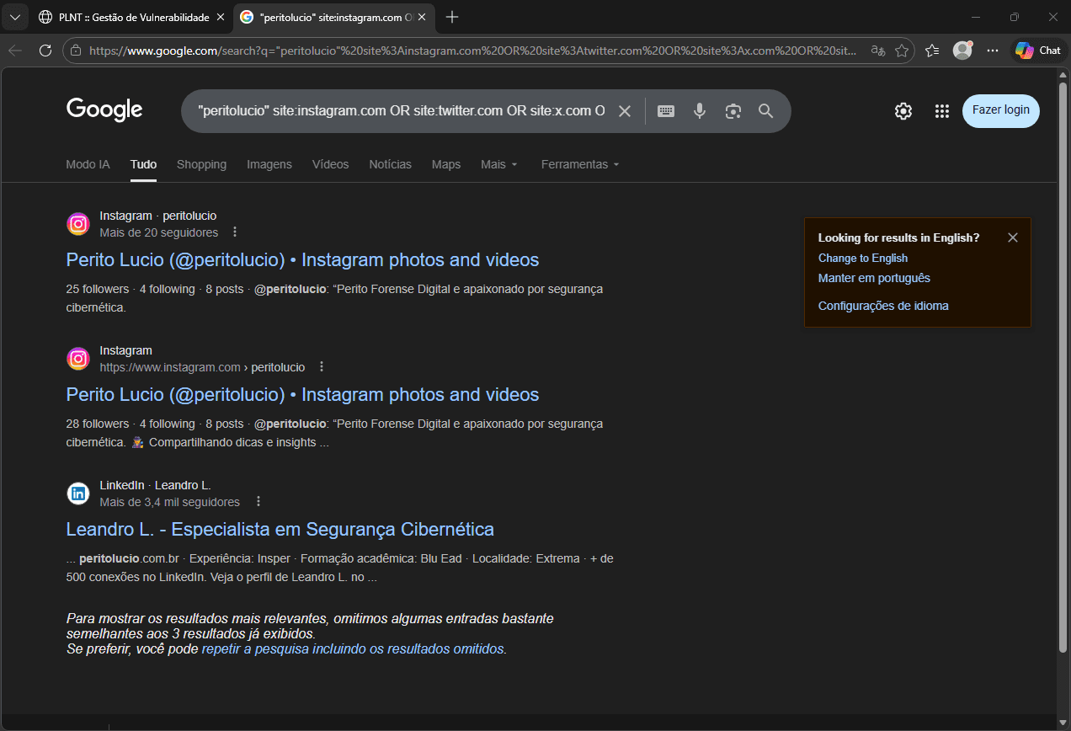
Task: Open the Copilot Chat icon in the browser
Action: click(x=1036, y=50)
